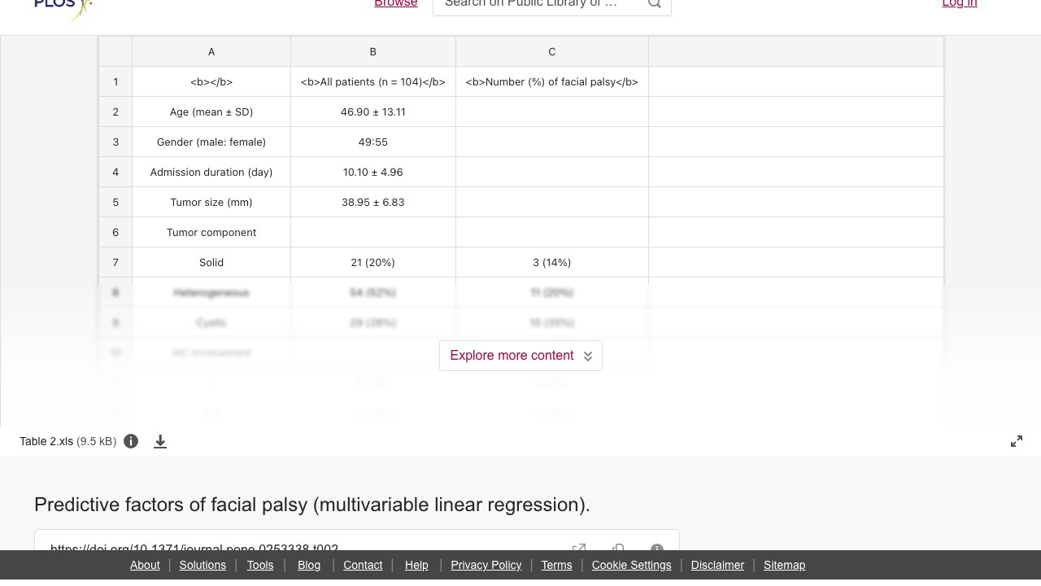Select column B header
The height and width of the screenshot is (586, 1041).
[373, 51]
